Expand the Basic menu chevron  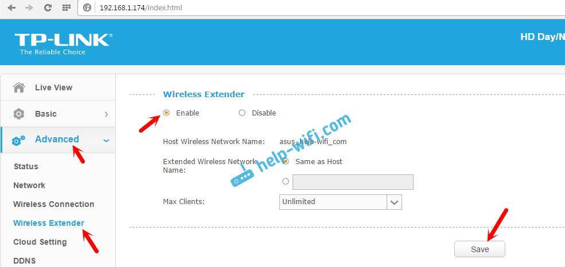(x=106, y=114)
